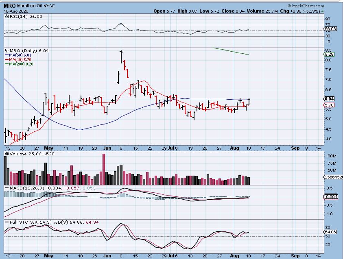
Task: Click the 64.86 stochastic tag on right axis
Action: [x=330, y=232]
